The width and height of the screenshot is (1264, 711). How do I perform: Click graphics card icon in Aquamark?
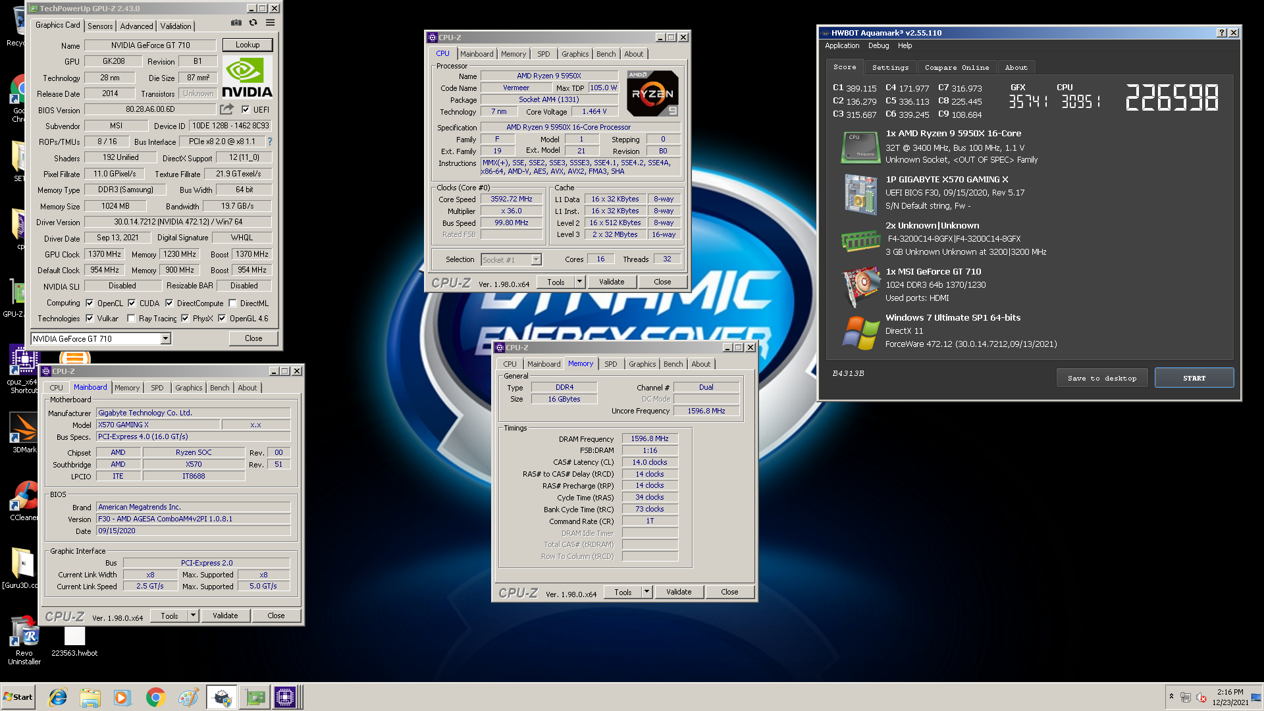coord(860,287)
